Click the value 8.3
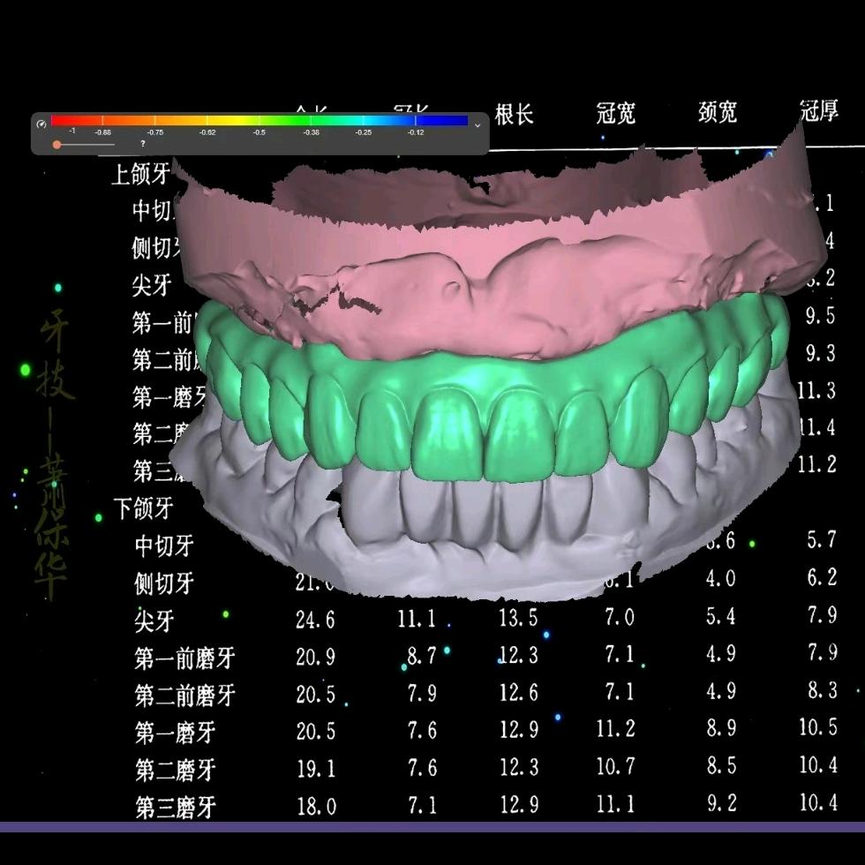Screen dimensions: 865x865 click(823, 689)
